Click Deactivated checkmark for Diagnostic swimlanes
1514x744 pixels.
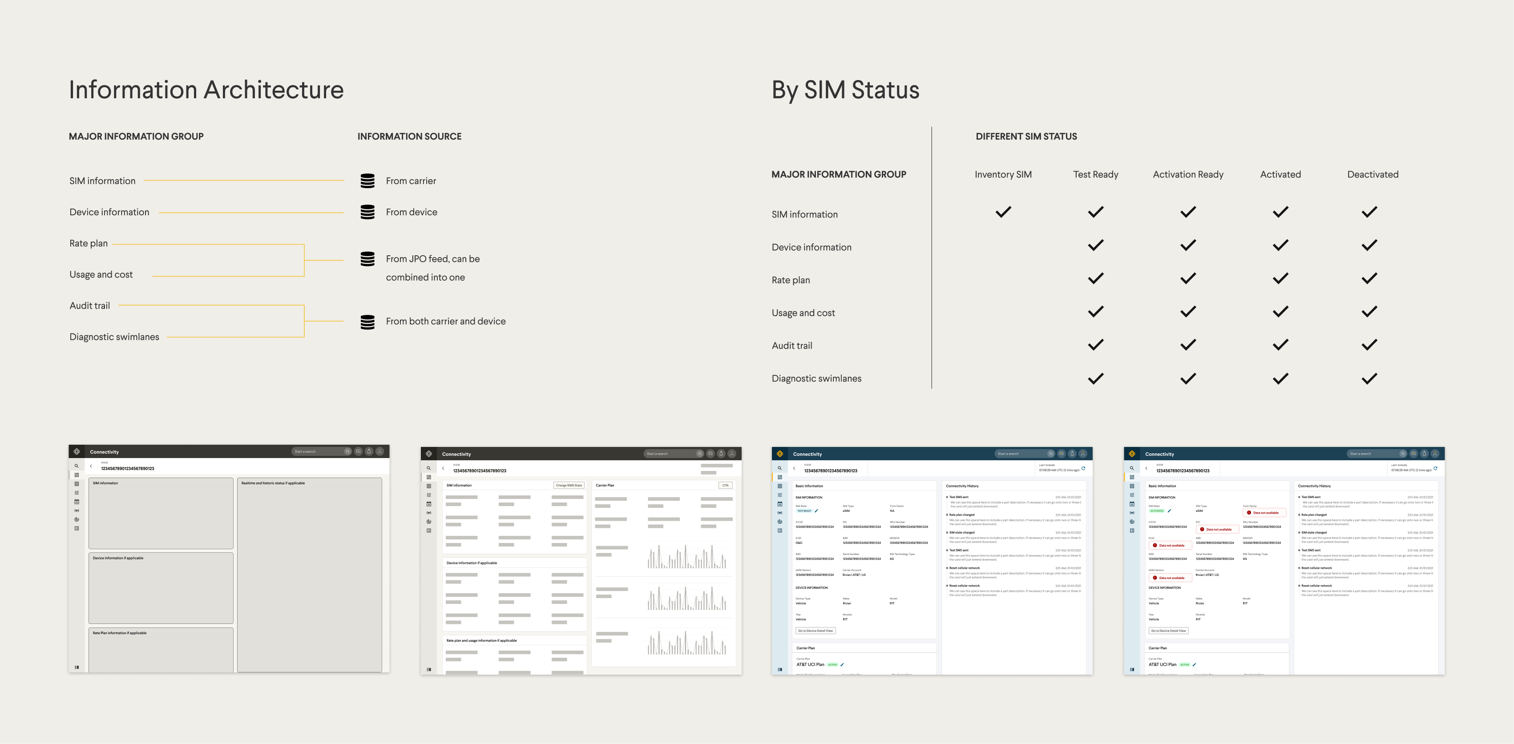pyautogui.click(x=1369, y=379)
